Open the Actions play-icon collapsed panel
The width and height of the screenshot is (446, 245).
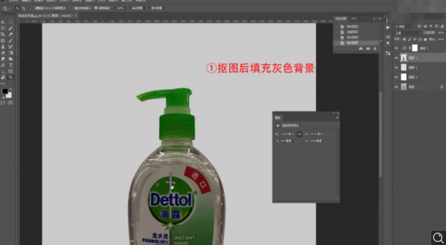(388, 28)
